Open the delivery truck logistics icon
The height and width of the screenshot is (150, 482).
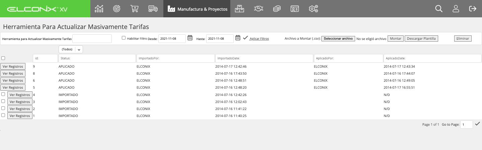pos(153,9)
